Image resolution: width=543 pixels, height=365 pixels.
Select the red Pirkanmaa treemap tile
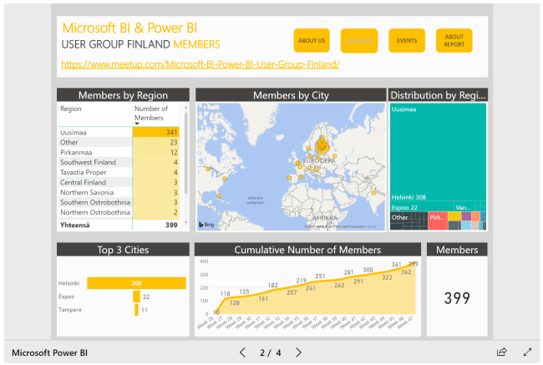point(437,220)
